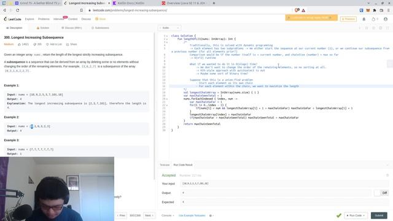Expand the Run Code dropdown arrow
Screen dimensions: 393x221
[364, 215]
